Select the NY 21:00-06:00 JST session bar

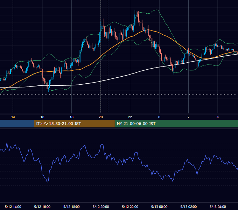176,124
